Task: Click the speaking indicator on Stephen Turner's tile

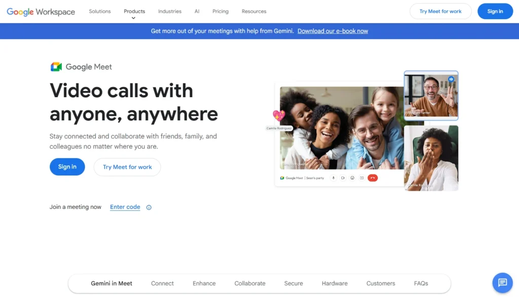Action: [452, 78]
